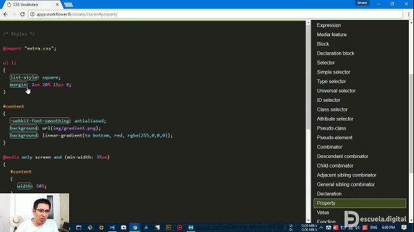Click background property with url value
The height and width of the screenshot is (232, 414).
(x=23, y=128)
